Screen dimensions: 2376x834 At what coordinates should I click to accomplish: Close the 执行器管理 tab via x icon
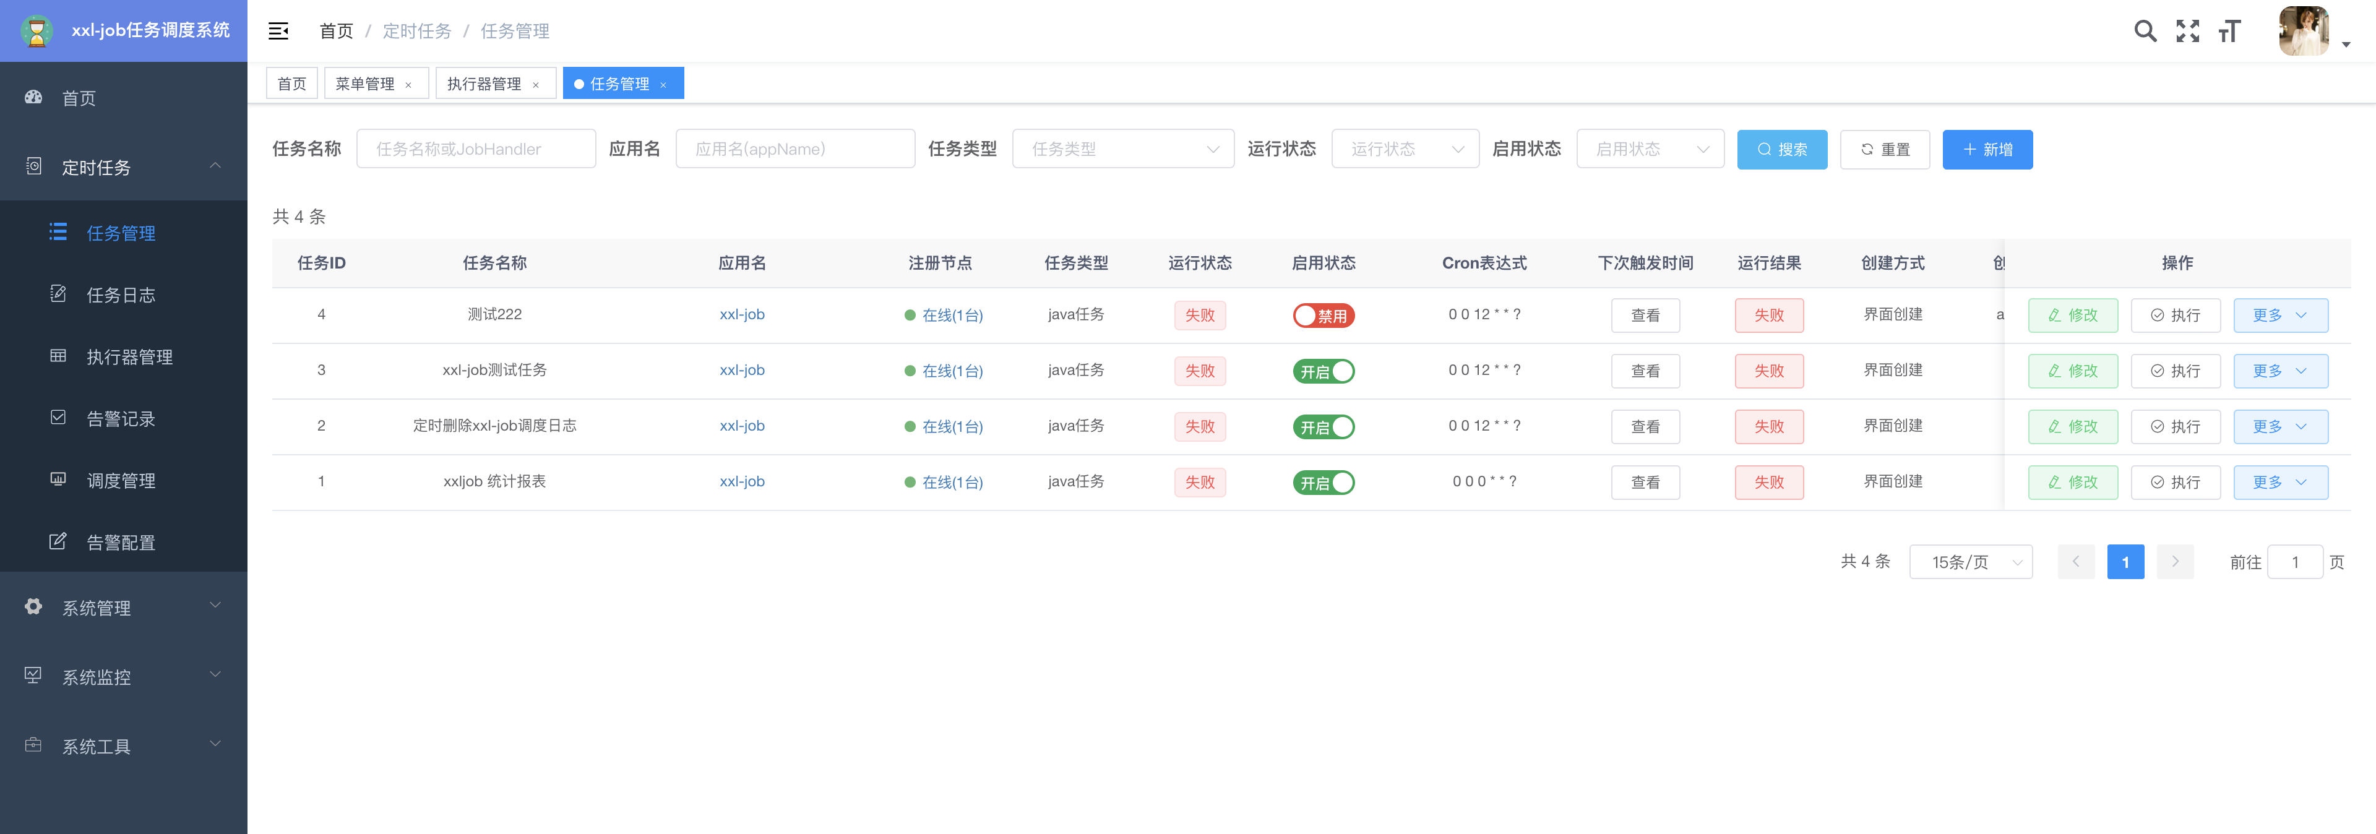pyautogui.click(x=536, y=85)
